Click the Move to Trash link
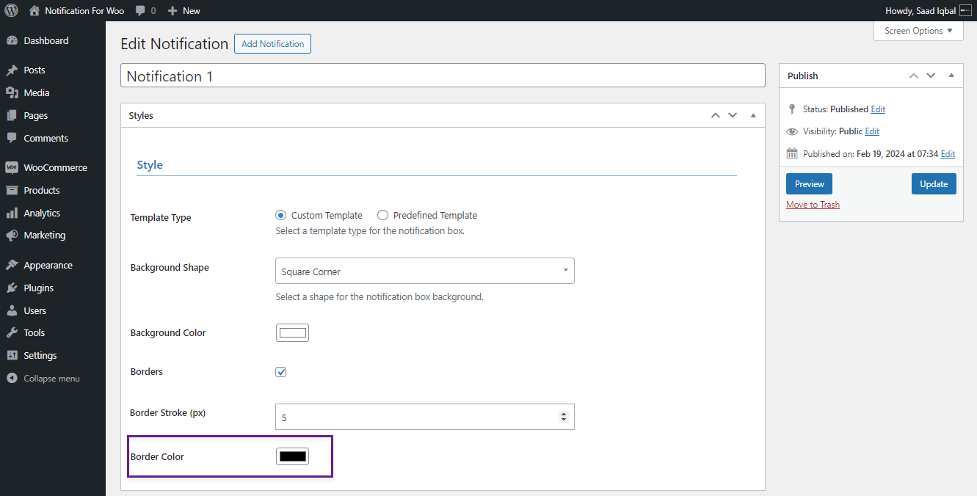 813,205
